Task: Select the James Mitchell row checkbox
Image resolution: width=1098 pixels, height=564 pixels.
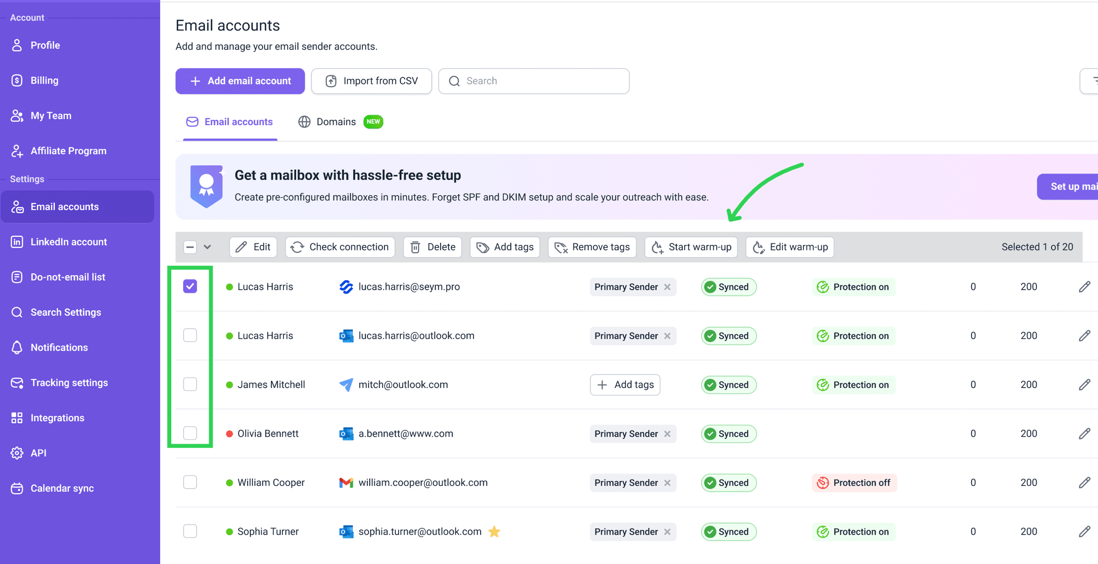Action: [x=190, y=384]
